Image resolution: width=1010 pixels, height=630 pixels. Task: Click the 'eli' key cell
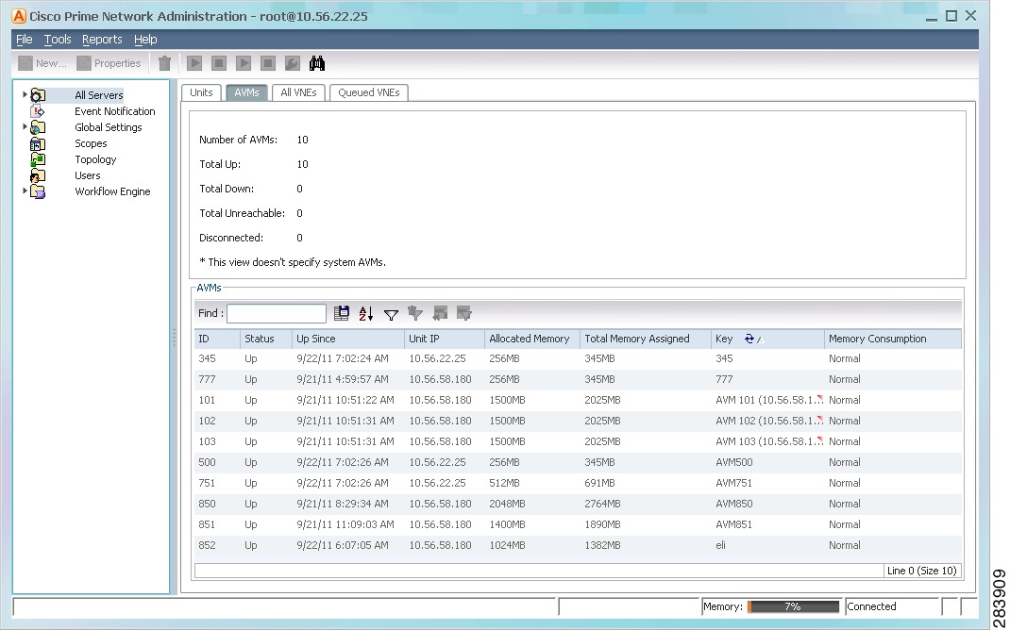coord(768,545)
